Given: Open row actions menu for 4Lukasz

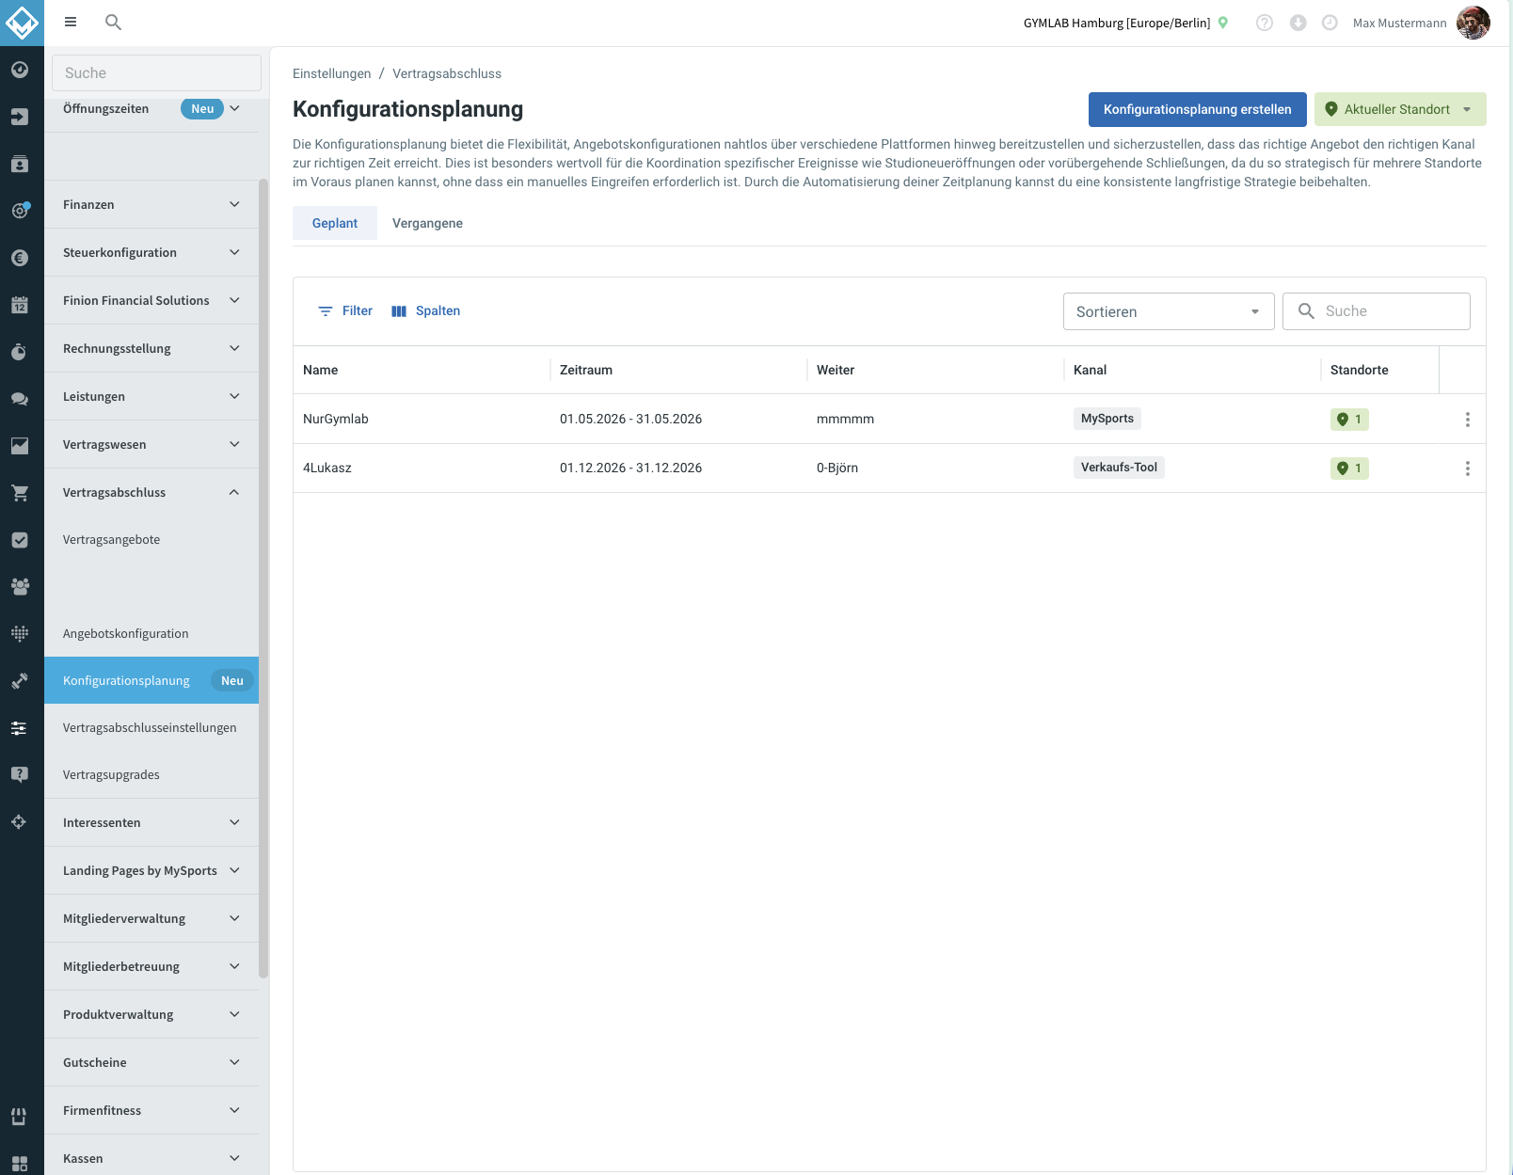Looking at the screenshot, I should point(1467,468).
